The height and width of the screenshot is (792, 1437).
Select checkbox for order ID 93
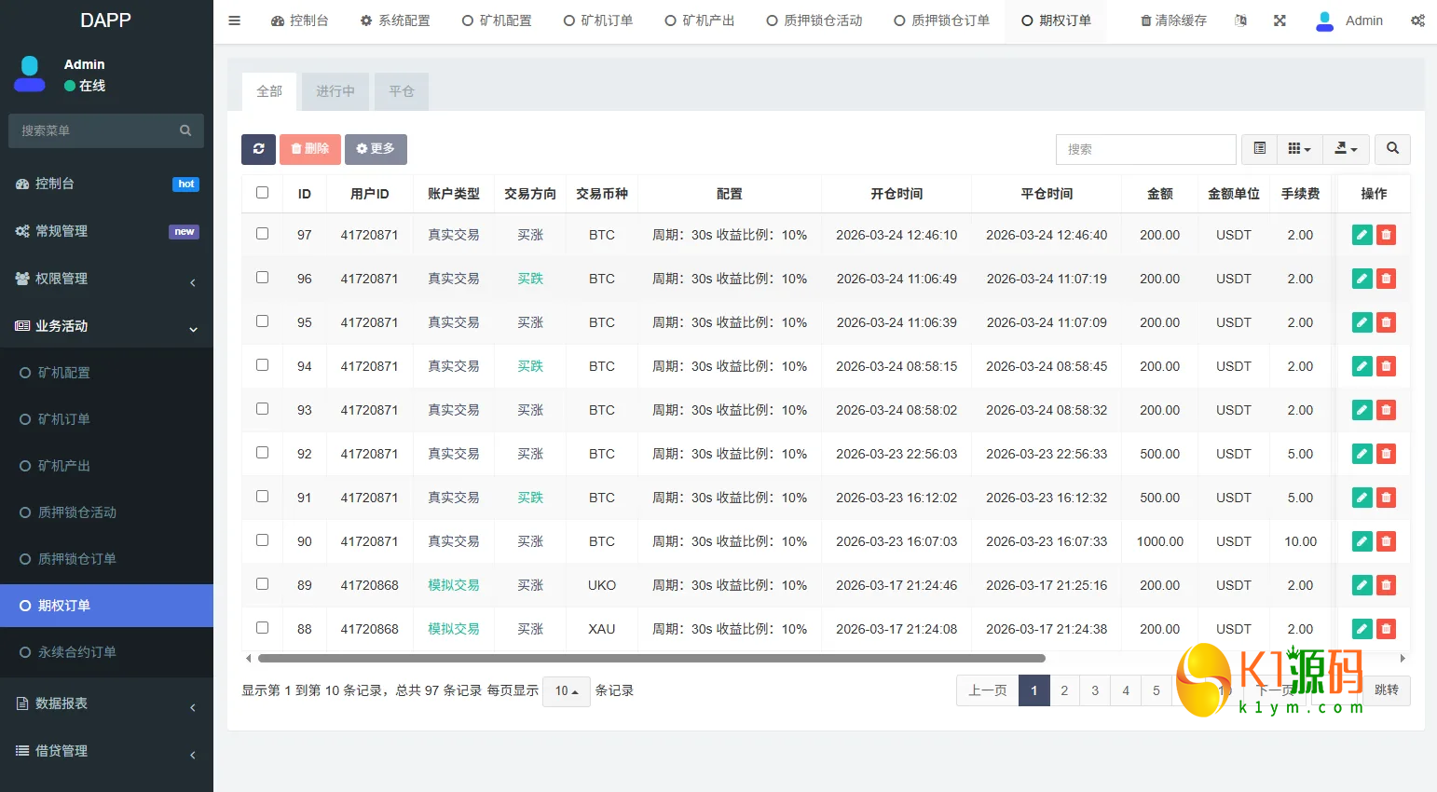[262, 409]
